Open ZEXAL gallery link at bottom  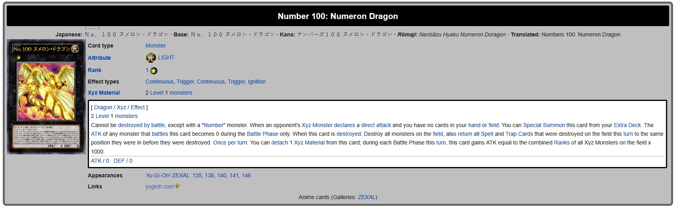[367, 197]
